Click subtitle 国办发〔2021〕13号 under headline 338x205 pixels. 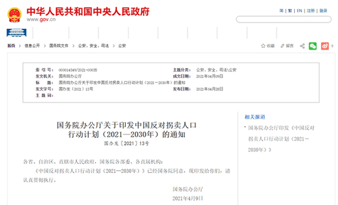[x=127, y=143]
